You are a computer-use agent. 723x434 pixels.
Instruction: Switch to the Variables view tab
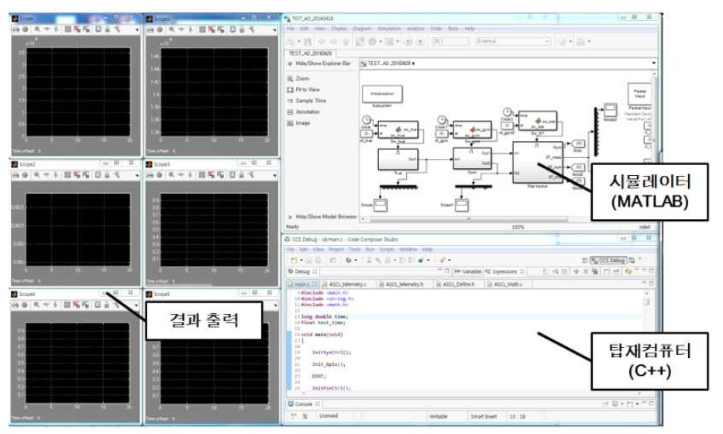coord(467,272)
